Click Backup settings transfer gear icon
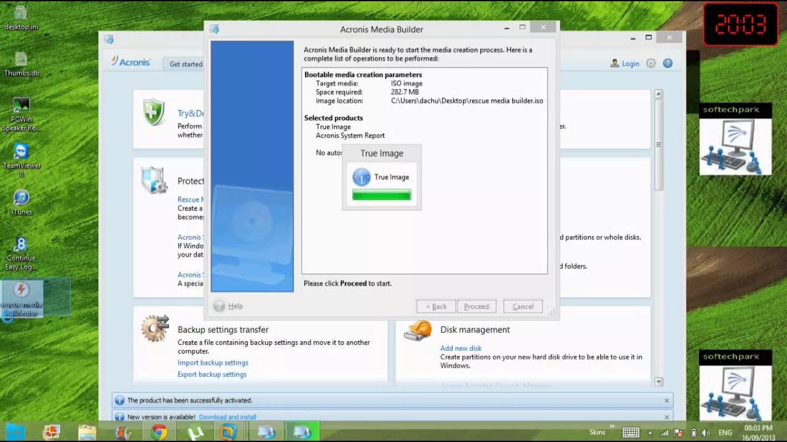The height and width of the screenshot is (442, 787). coord(154,328)
